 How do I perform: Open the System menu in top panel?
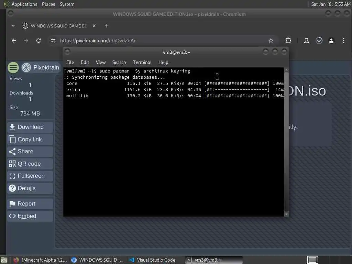[x=67, y=4]
